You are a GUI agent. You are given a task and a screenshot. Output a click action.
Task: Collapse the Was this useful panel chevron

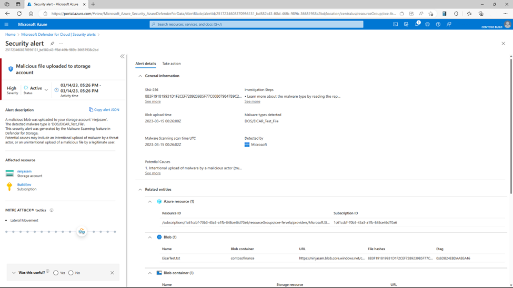pyautogui.click(x=14, y=273)
